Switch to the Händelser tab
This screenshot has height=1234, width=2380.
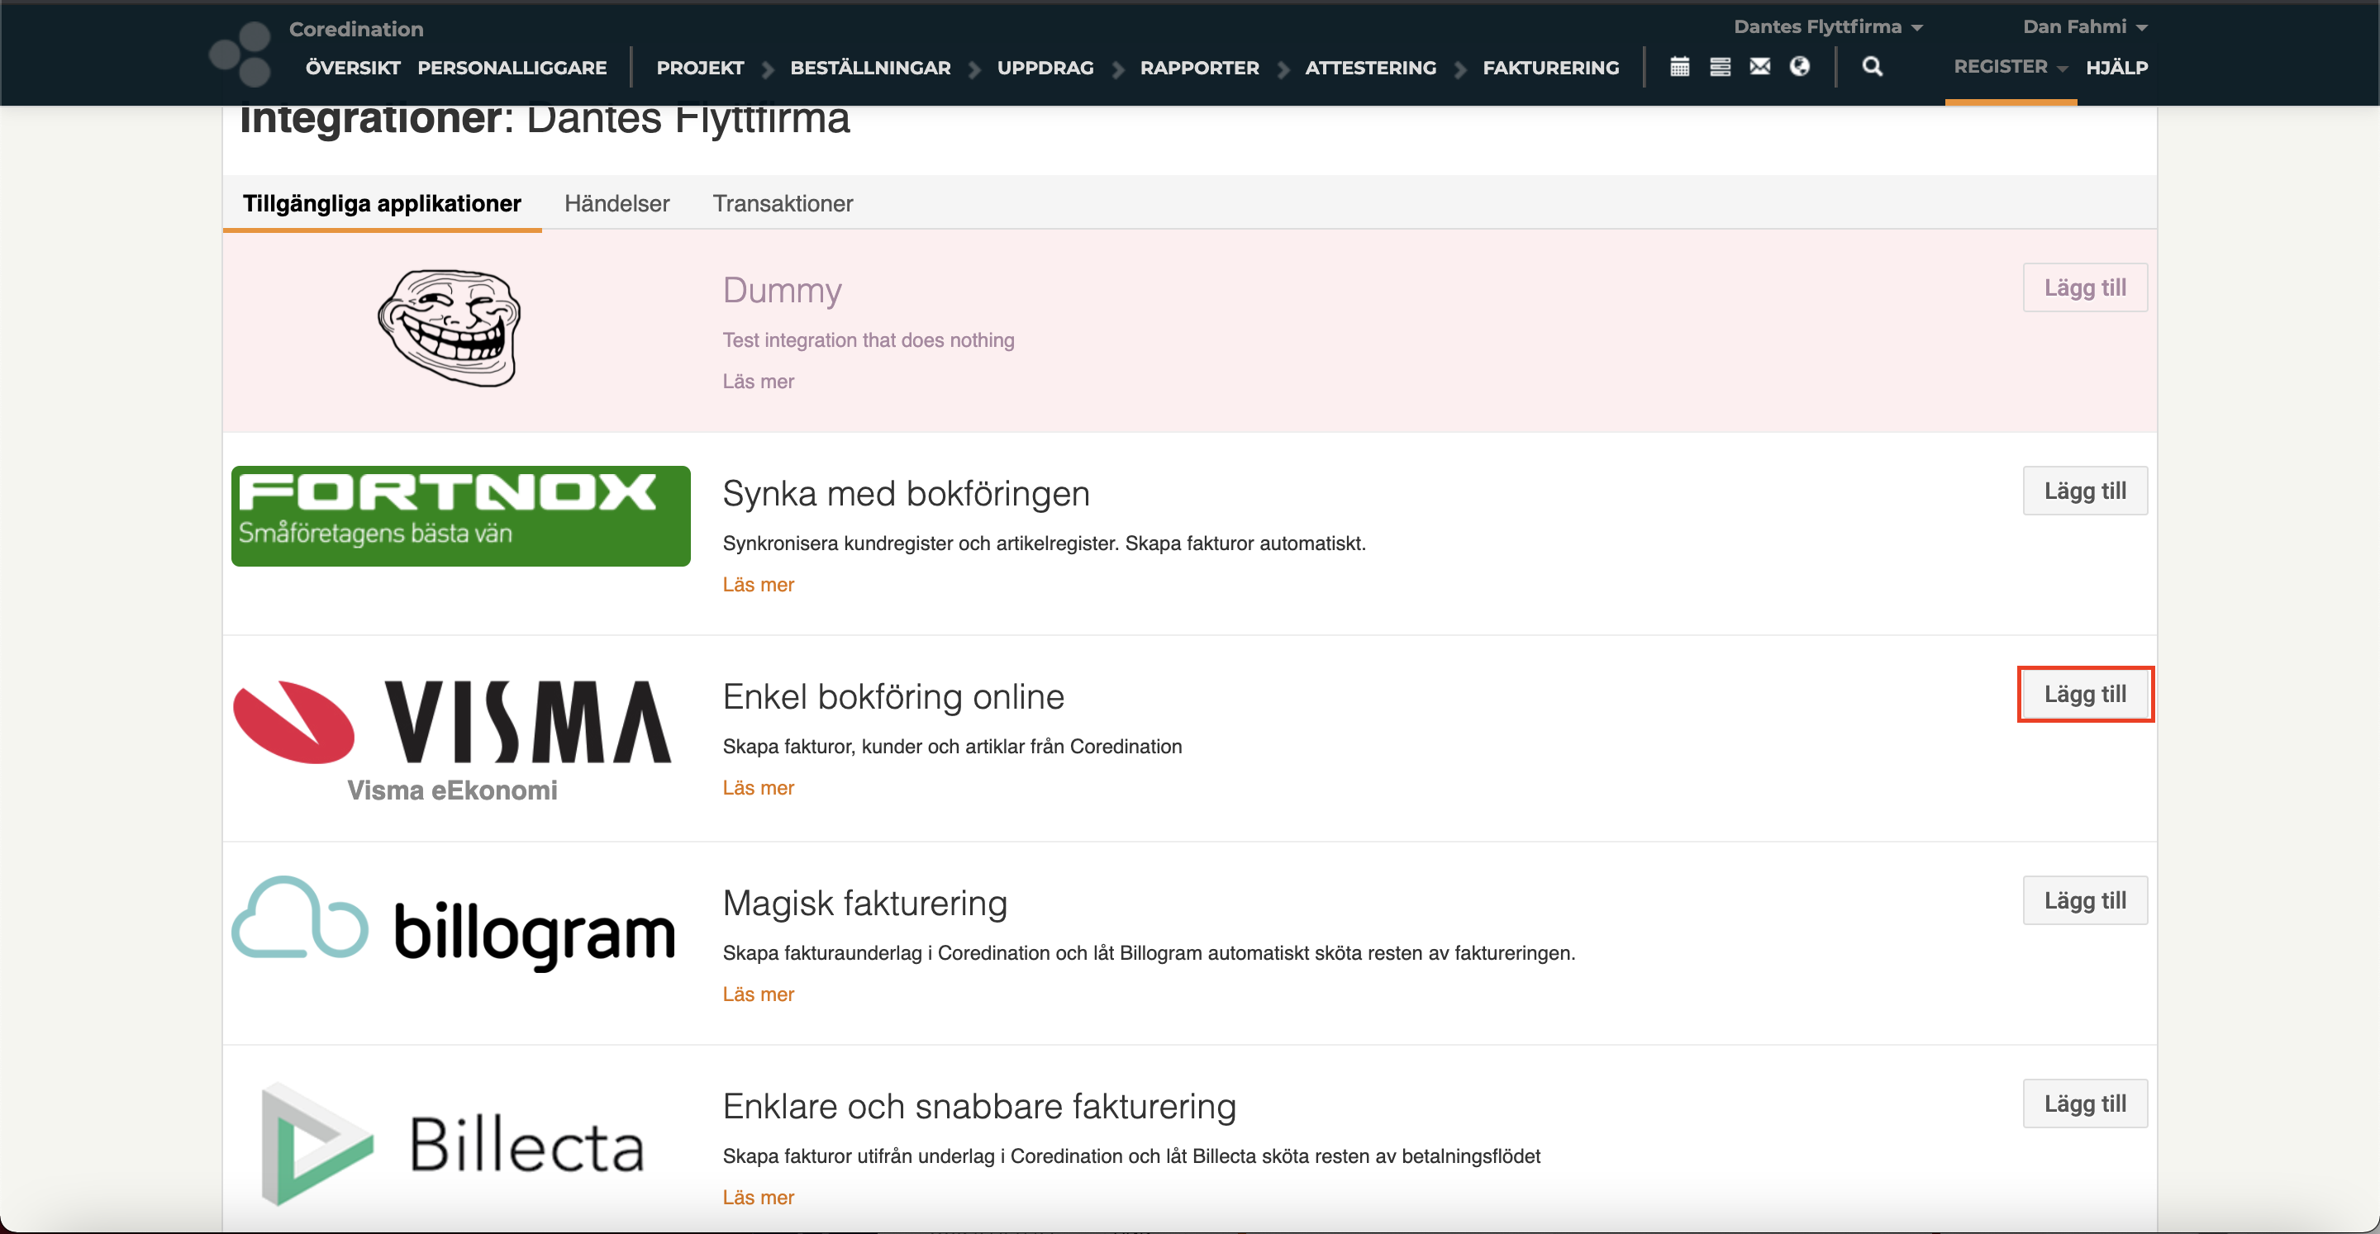point(616,203)
